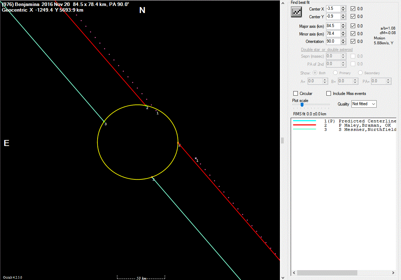
Task: Toggle the Minor axis fit checkbox
Action: pos(353,33)
